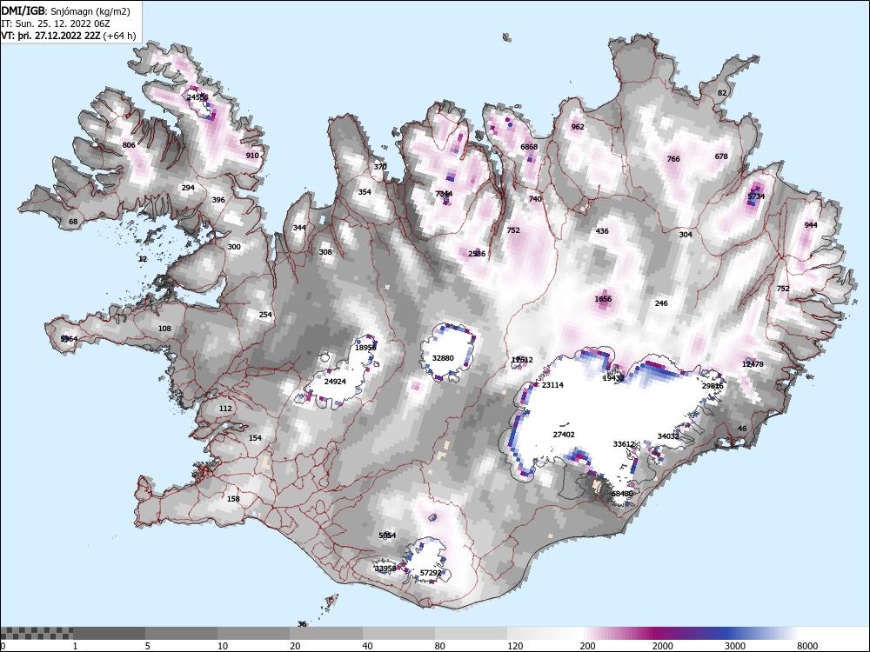Click the map value 766
The width and height of the screenshot is (870, 652).
pos(673,159)
